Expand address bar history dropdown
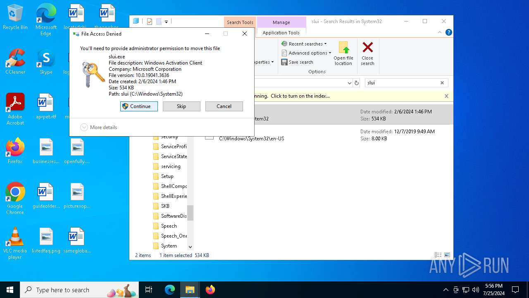 coord(349,83)
